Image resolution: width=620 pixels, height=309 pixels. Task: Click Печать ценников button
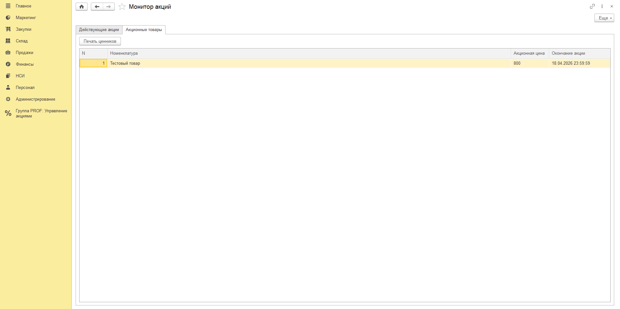point(100,41)
